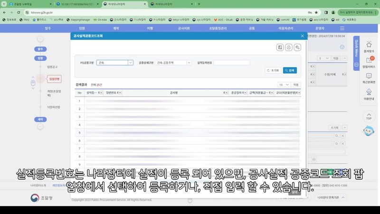This screenshot has height=214, width=380.
Task: Click the 초기화 reset button in popup
Action: 273,70
